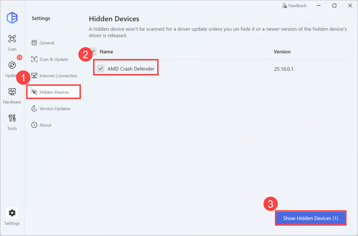Click the red update count badge
This screenshot has width=358, height=236.
(x=19, y=58)
